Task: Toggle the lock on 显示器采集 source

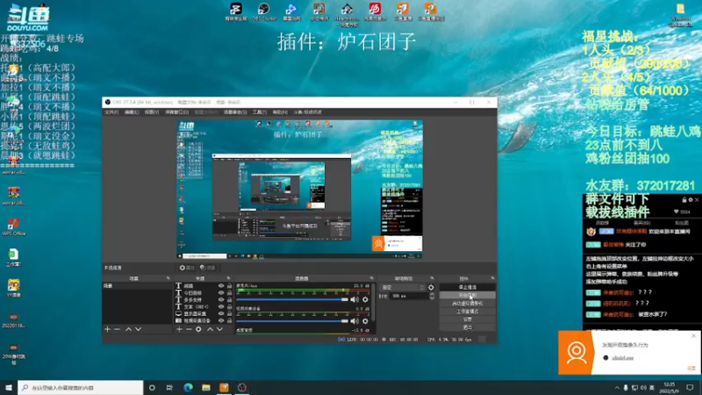Action: (x=230, y=313)
